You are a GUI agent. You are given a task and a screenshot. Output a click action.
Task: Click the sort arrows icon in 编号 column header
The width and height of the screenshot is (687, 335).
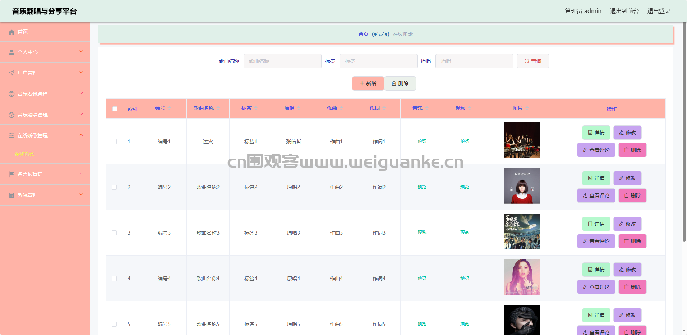click(x=169, y=109)
